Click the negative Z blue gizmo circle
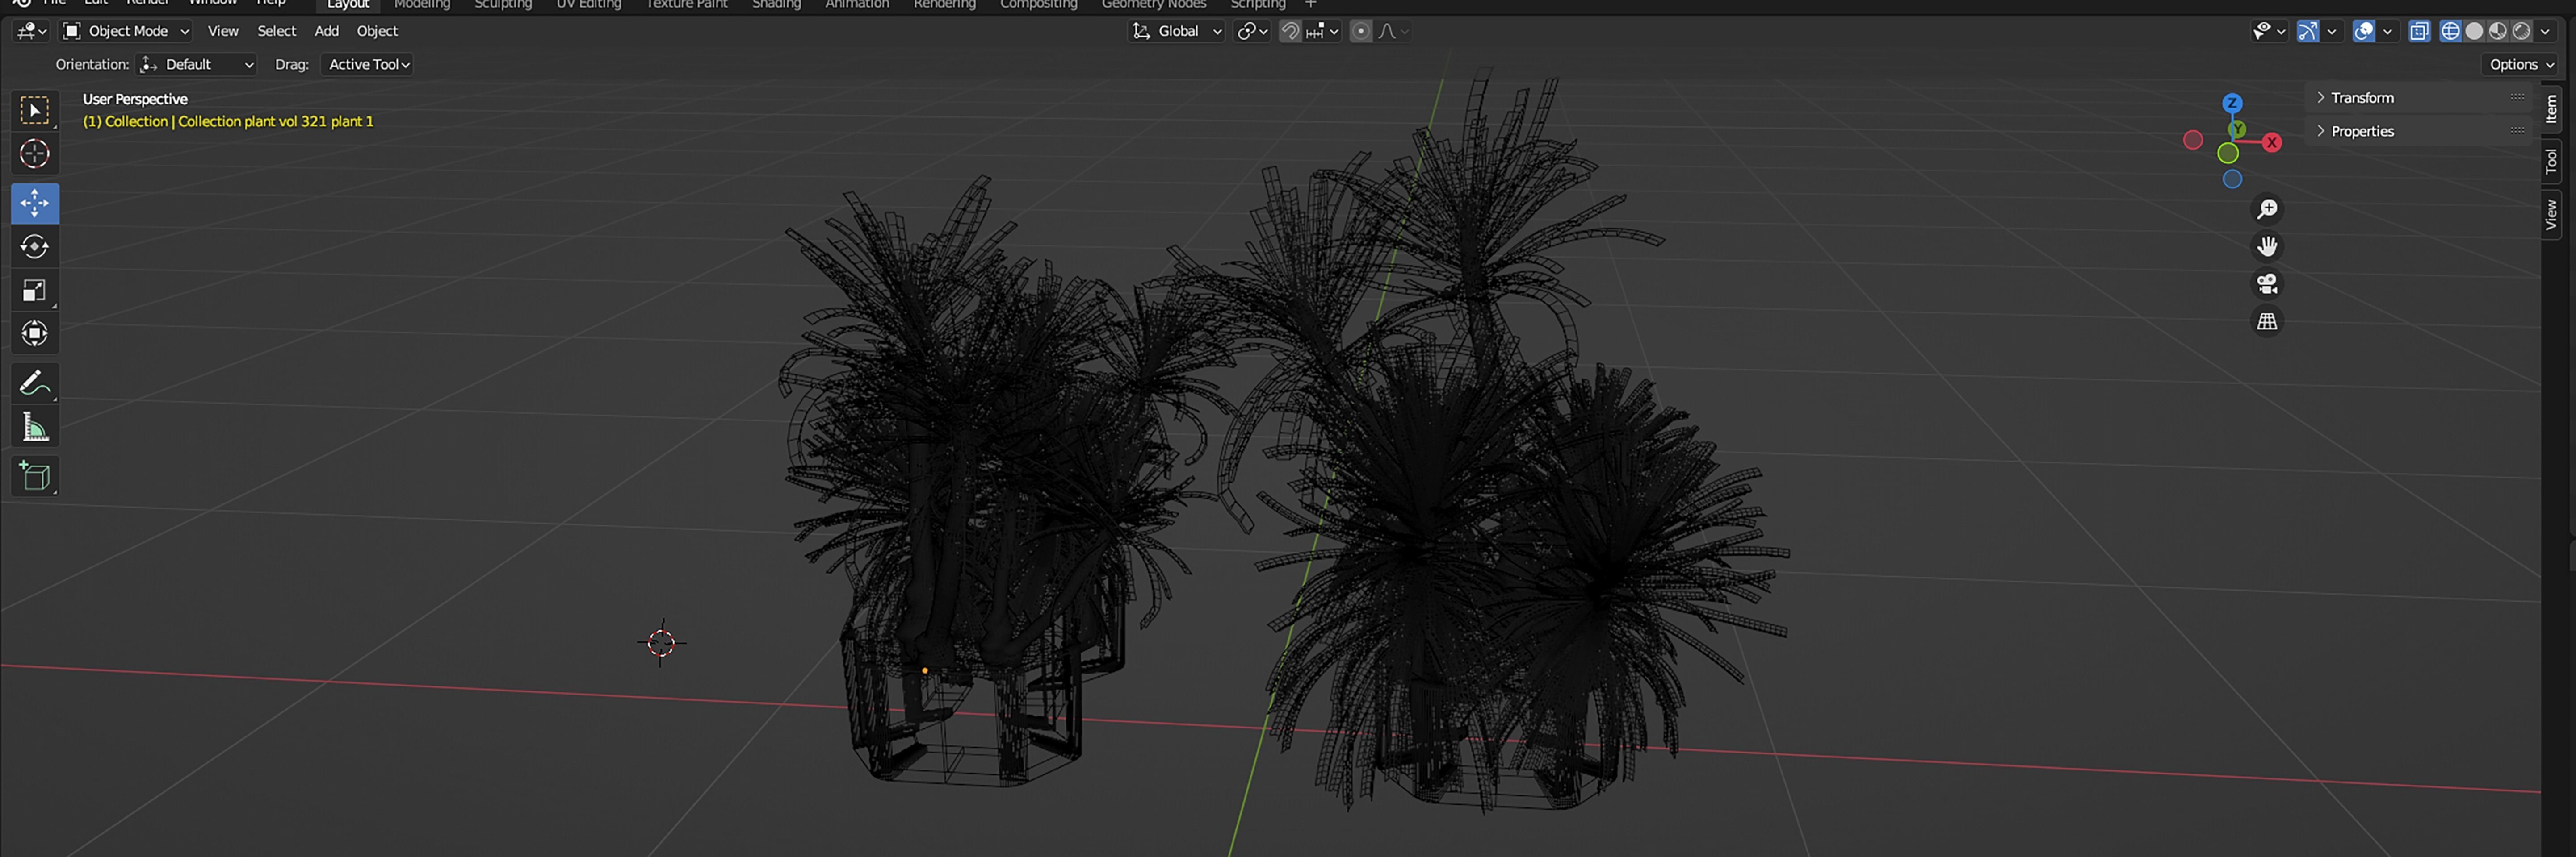Screen dimensions: 2576x857 [2232, 179]
